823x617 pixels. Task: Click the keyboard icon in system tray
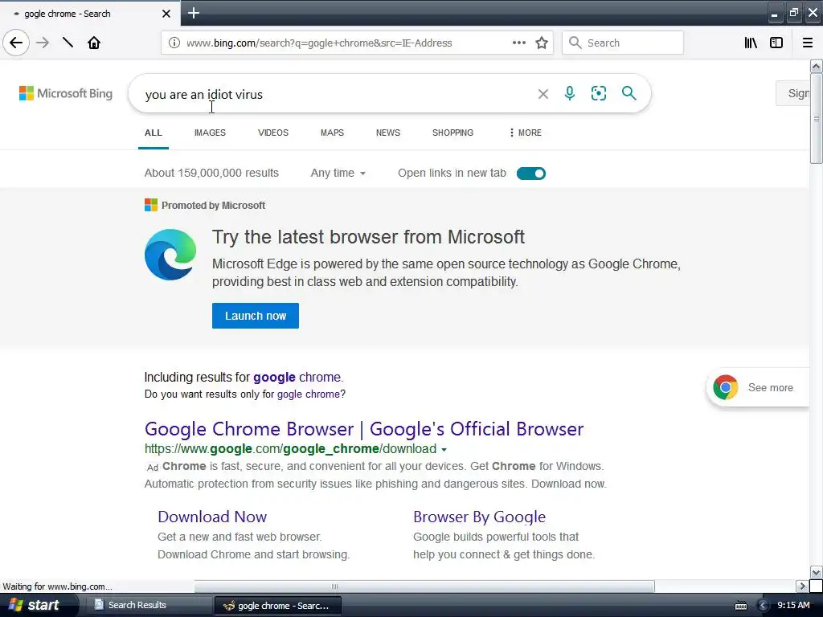(740, 606)
